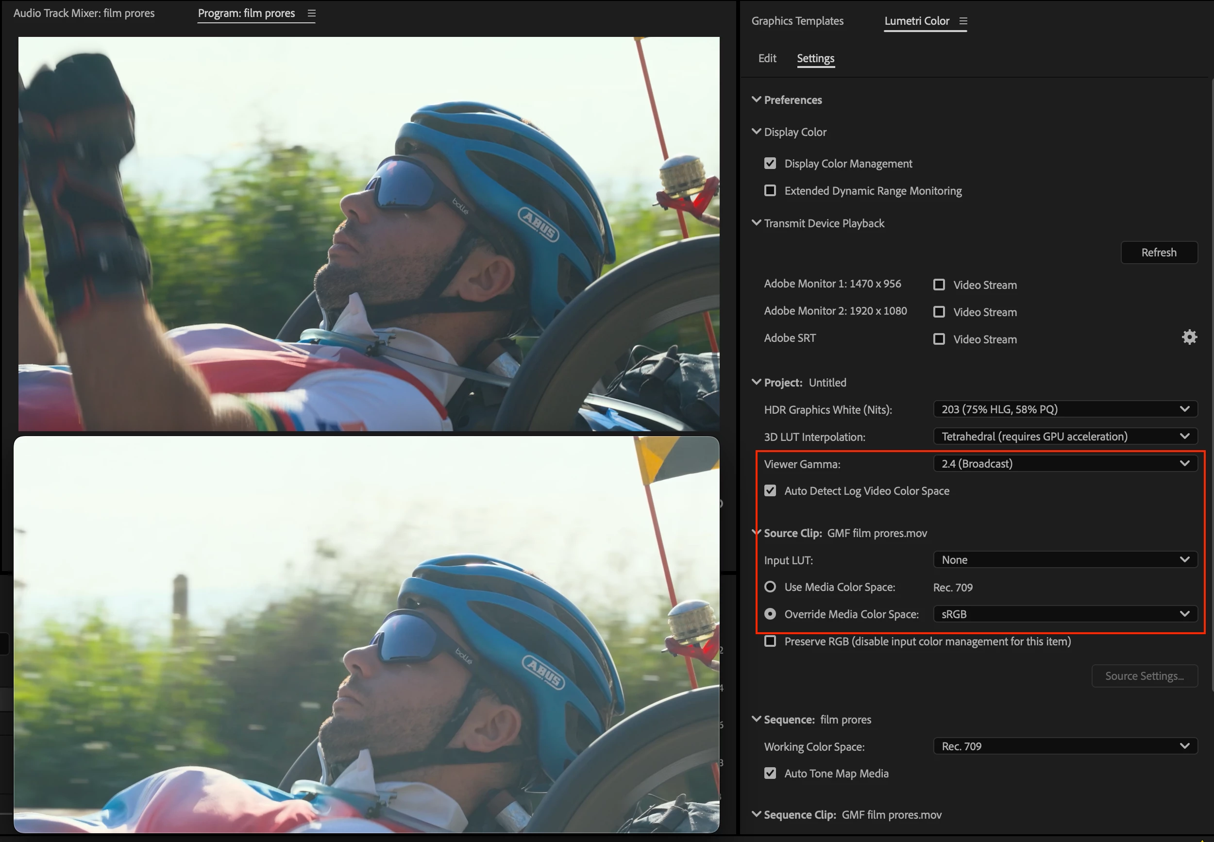
Task: Collapse the Preferences section chevron
Action: 756,99
